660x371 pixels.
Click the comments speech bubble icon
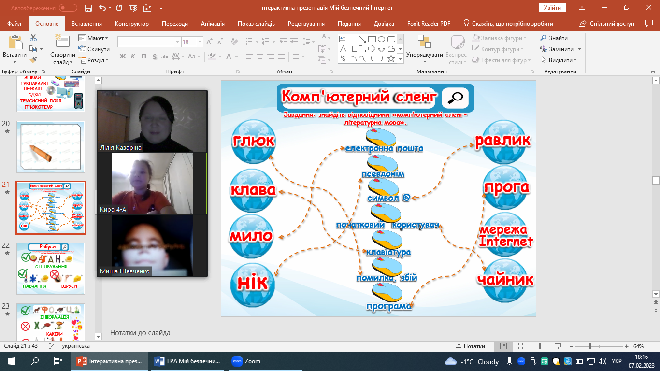coord(649,23)
